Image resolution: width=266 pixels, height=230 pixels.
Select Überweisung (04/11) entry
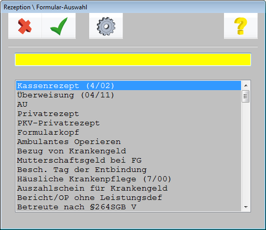click(x=129, y=95)
